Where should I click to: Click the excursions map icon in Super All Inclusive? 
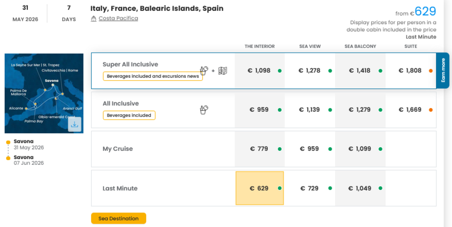coord(223,71)
